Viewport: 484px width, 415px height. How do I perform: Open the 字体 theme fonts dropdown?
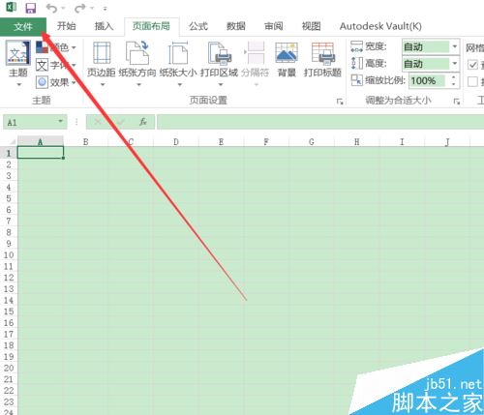point(56,65)
